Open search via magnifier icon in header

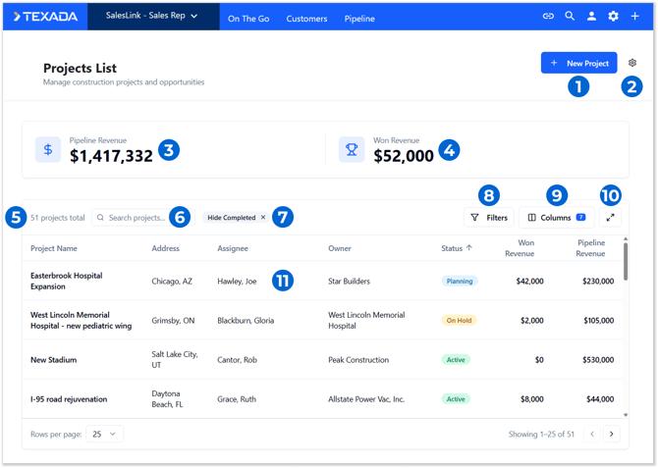570,17
